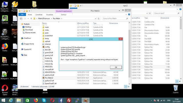Switch npc2 to details view

pyautogui.click(x=177, y=81)
